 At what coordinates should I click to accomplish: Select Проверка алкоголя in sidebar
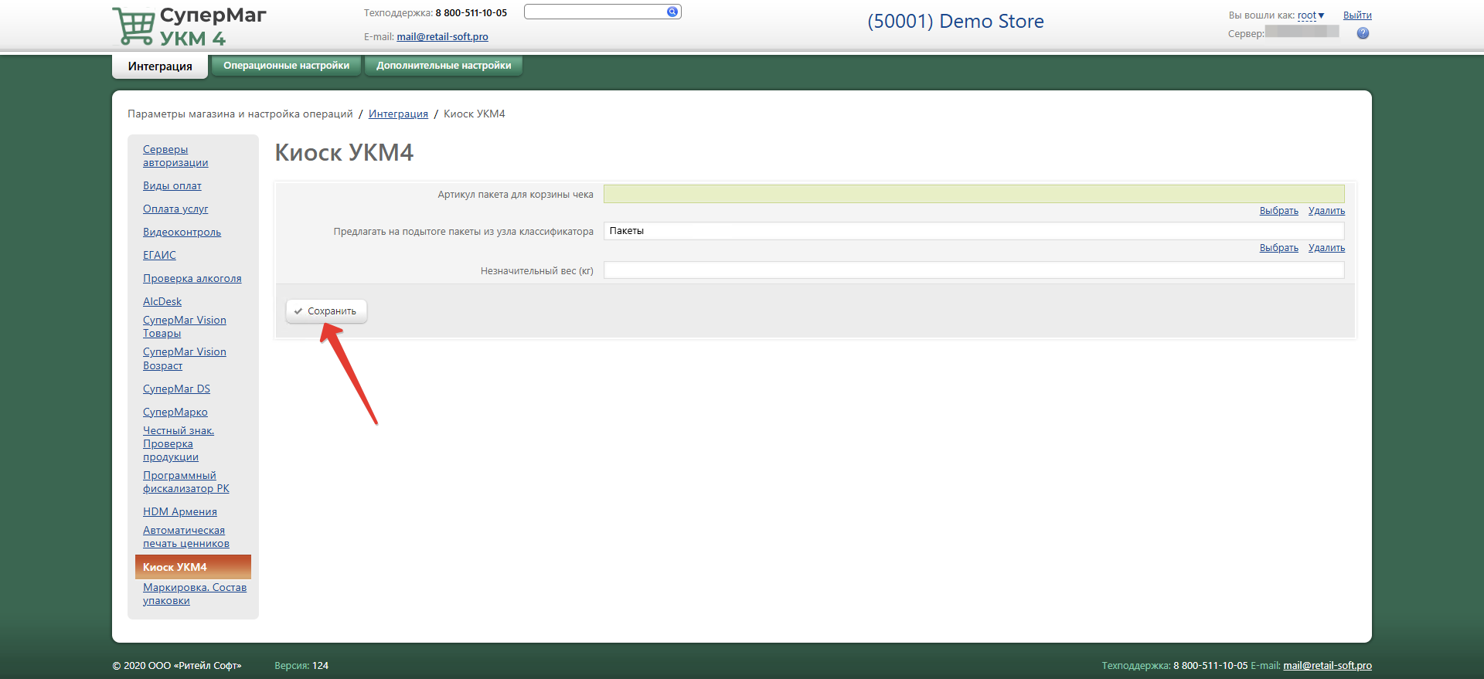pos(192,279)
